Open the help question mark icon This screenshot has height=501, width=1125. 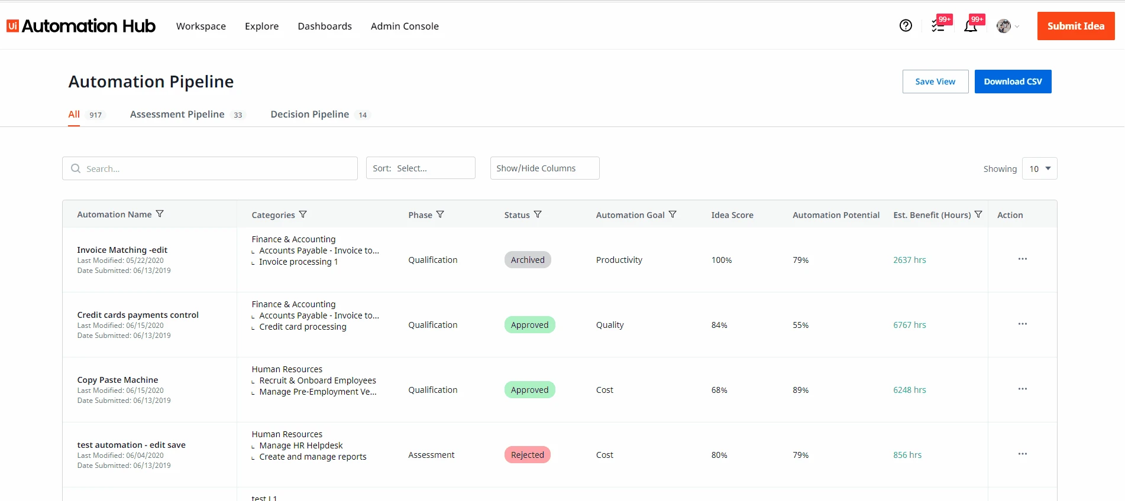click(x=906, y=25)
